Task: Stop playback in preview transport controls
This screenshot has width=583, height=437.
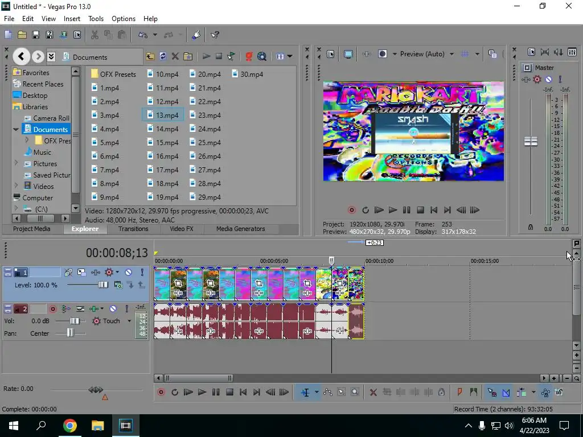Action: click(x=420, y=210)
